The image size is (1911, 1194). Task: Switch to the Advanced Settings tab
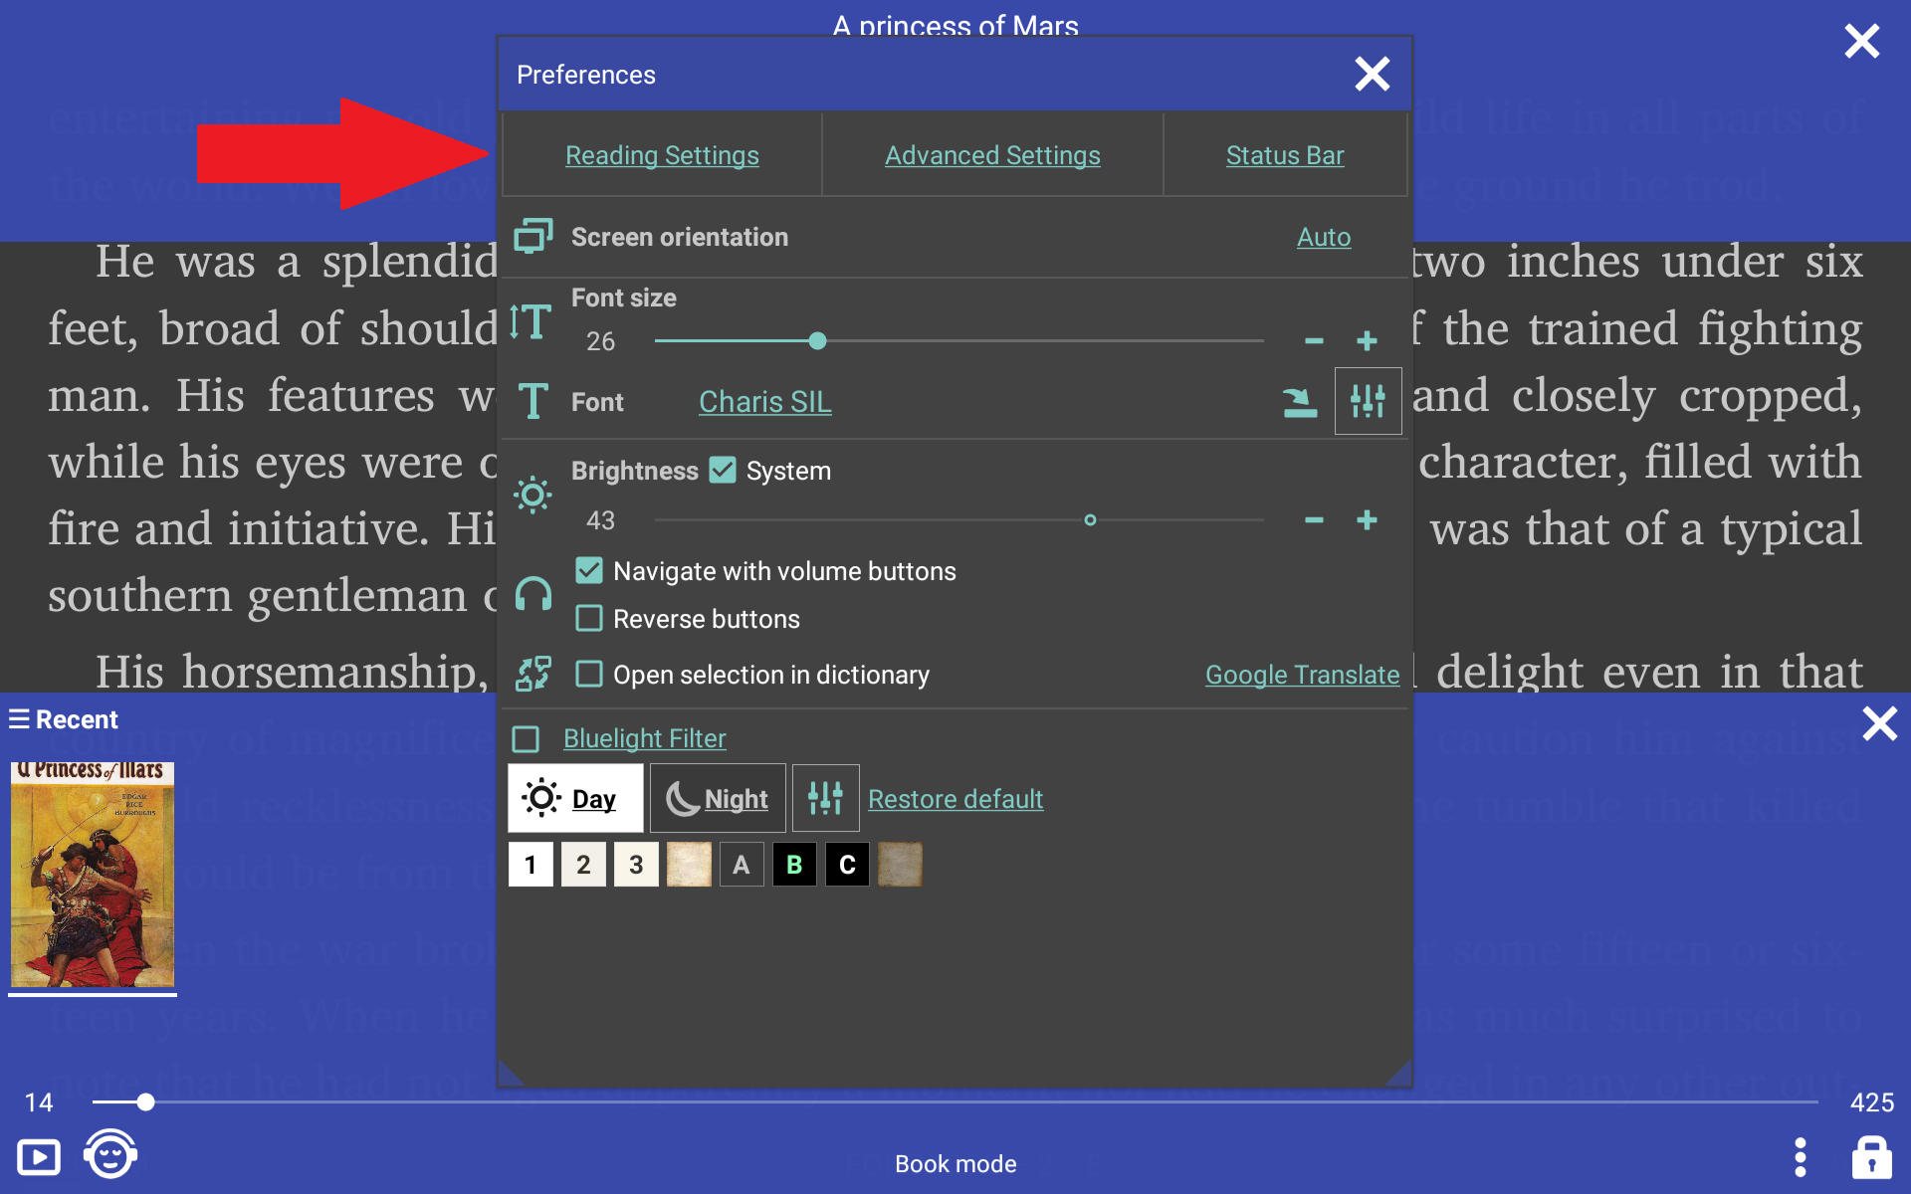coord(992,155)
